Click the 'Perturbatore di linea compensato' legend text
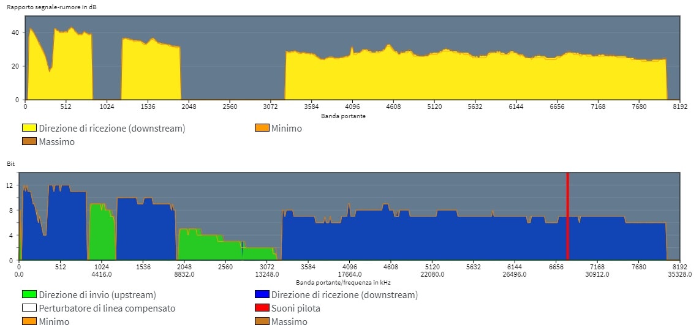699x325 pixels. (x=107, y=308)
